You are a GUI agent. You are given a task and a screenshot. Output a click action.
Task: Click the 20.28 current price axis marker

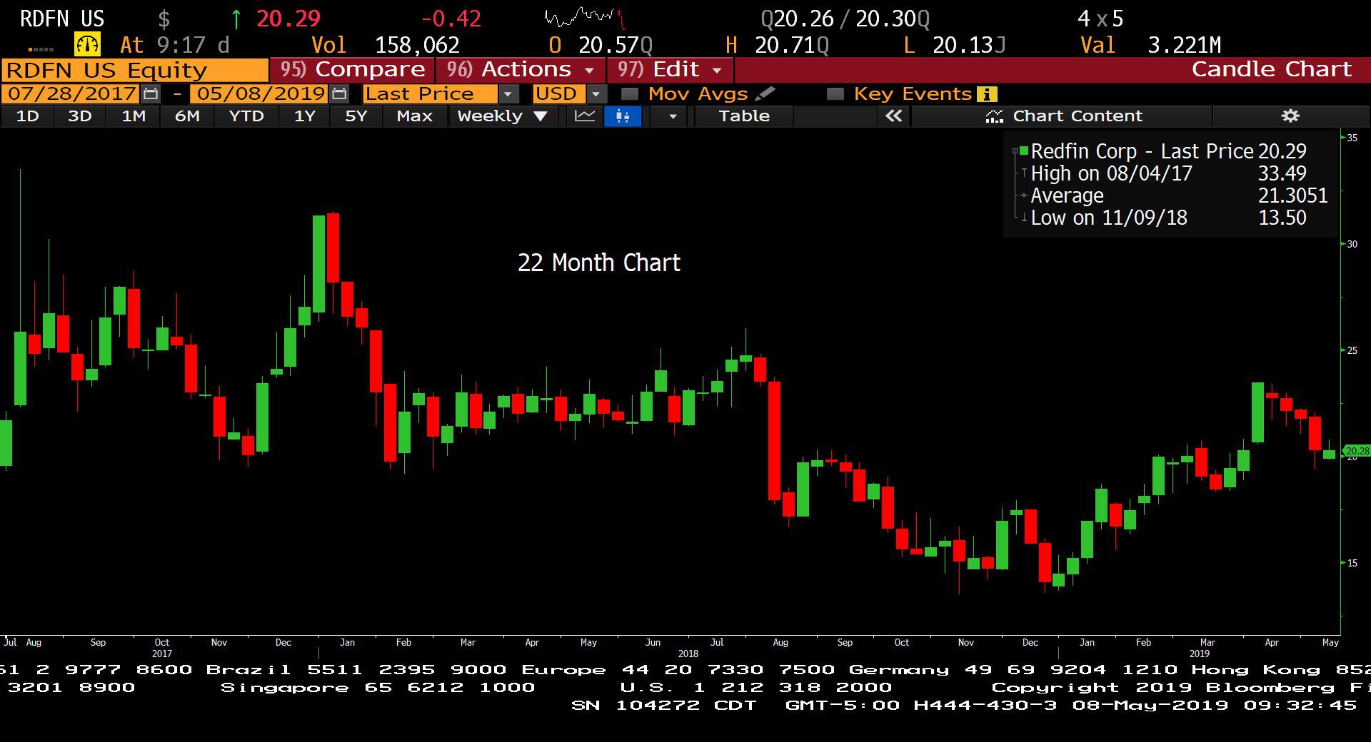[1357, 451]
